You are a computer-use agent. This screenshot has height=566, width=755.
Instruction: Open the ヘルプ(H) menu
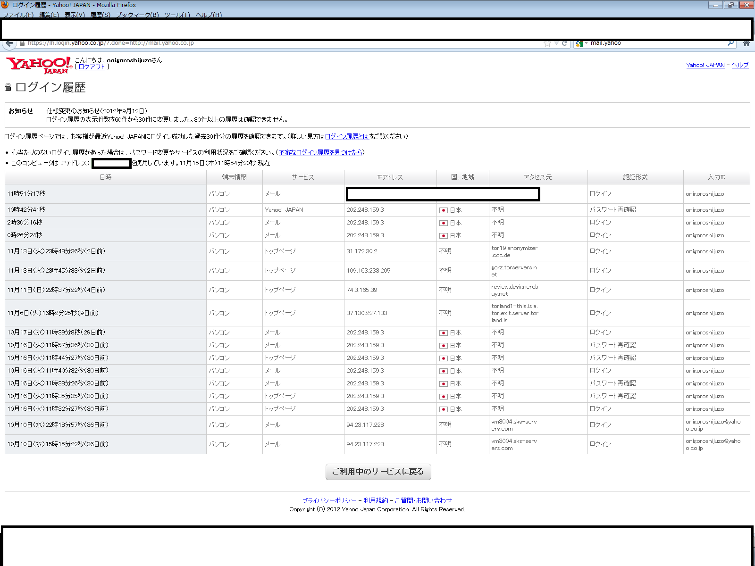pos(209,15)
